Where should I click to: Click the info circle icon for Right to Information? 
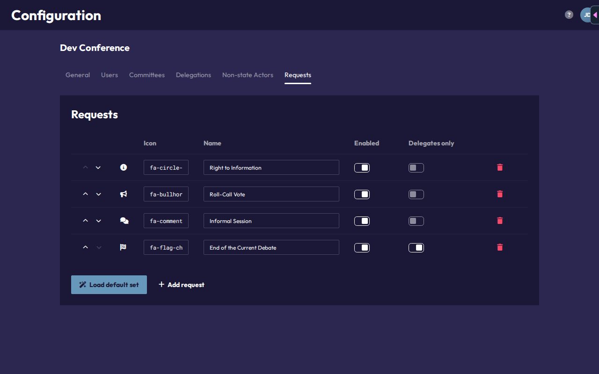pyautogui.click(x=124, y=167)
